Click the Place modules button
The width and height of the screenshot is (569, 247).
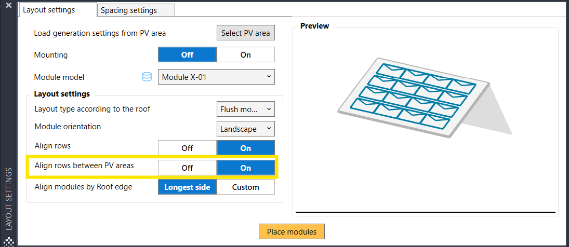tap(292, 232)
